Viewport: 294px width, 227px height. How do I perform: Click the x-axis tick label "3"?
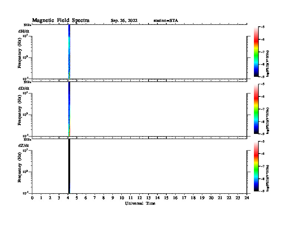click(59, 198)
